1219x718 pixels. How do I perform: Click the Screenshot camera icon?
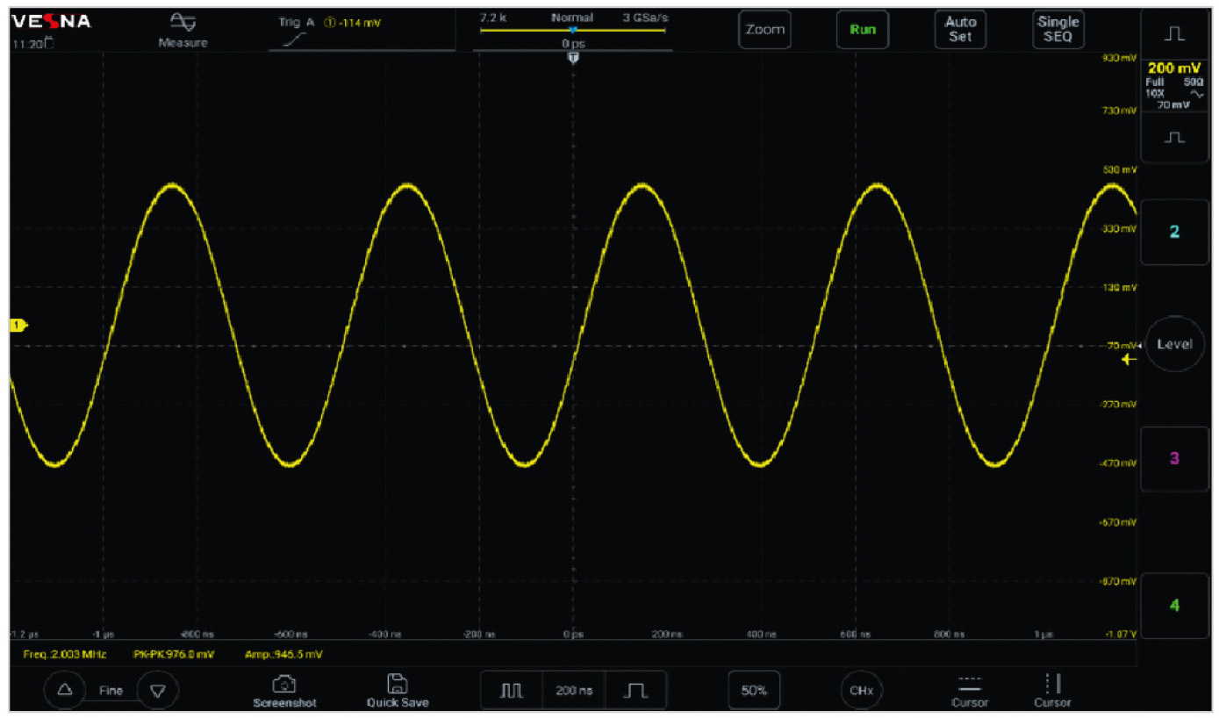coord(283,685)
